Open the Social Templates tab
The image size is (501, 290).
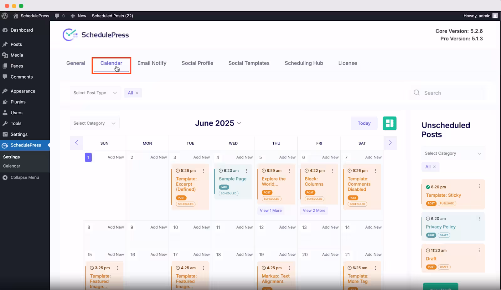(249, 63)
